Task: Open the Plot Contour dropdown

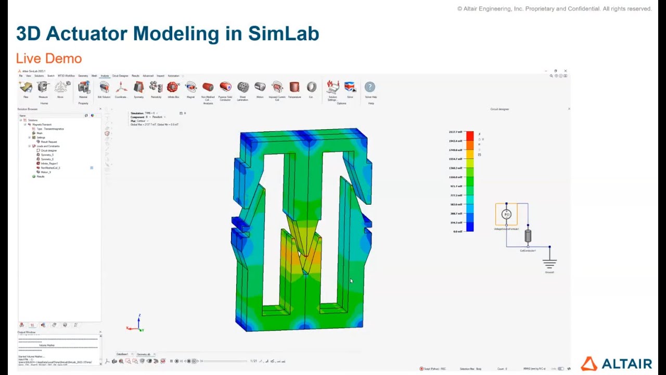Action: [x=144, y=121]
